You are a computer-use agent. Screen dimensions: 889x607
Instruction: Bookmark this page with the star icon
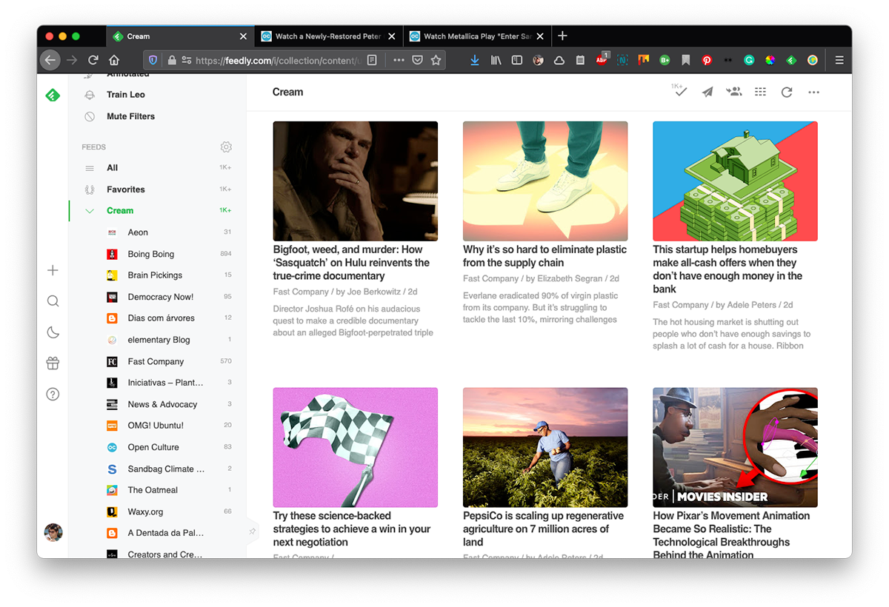tap(436, 60)
